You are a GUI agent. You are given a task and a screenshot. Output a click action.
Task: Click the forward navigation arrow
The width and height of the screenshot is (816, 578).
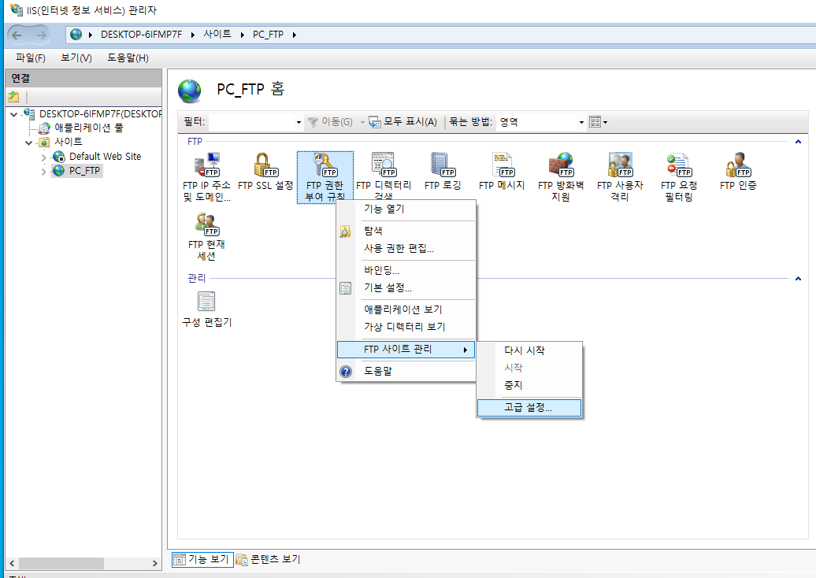tap(41, 35)
